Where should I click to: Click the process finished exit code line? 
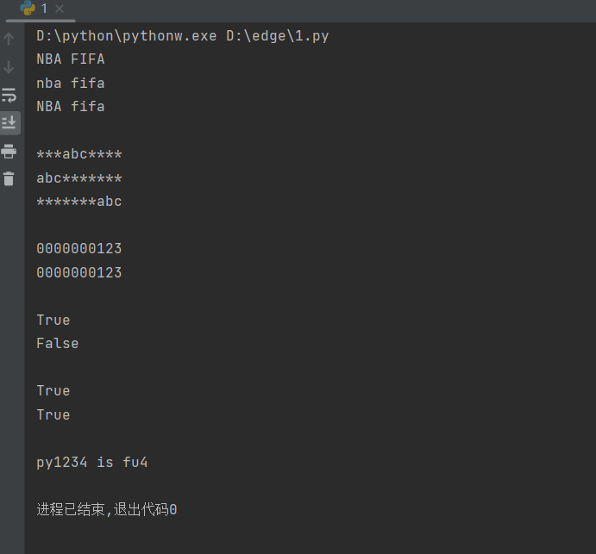click(x=107, y=509)
